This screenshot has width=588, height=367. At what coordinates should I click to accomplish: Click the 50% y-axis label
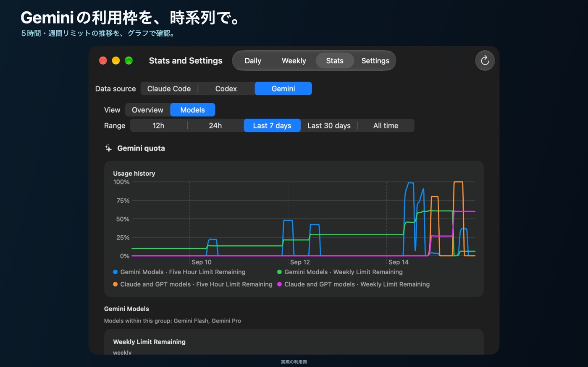[123, 219]
